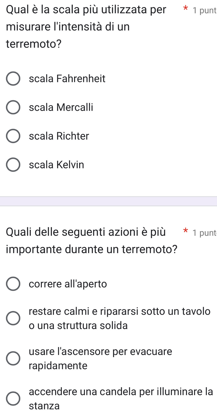Pick the scala Kelvin radio button
The height and width of the screenshot is (418, 217).
[13, 165]
